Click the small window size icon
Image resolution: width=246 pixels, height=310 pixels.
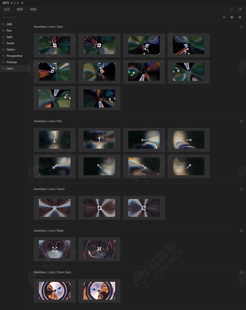(232, 9)
